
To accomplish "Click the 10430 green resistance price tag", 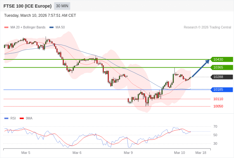I will tap(222, 59).
